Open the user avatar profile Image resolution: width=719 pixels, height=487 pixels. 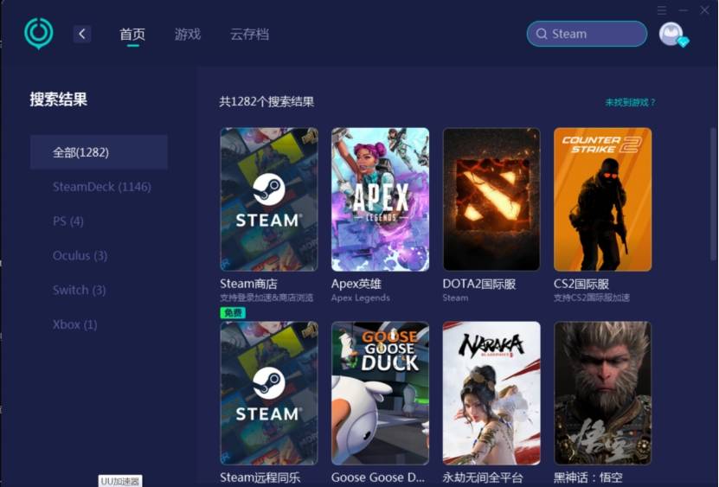coord(670,33)
